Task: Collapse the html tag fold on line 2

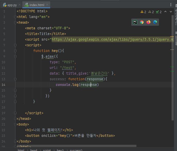Action: point(15,17)
